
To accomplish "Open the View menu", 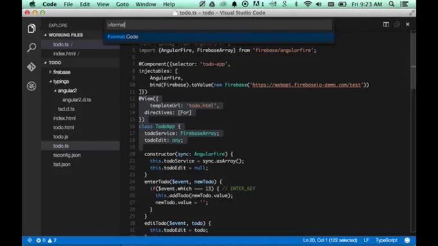I will (x=103, y=4).
